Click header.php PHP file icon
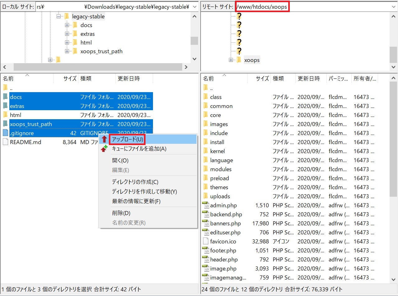 pyautogui.click(x=206, y=259)
